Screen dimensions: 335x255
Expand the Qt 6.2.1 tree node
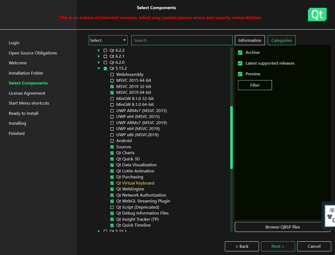tap(99, 56)
